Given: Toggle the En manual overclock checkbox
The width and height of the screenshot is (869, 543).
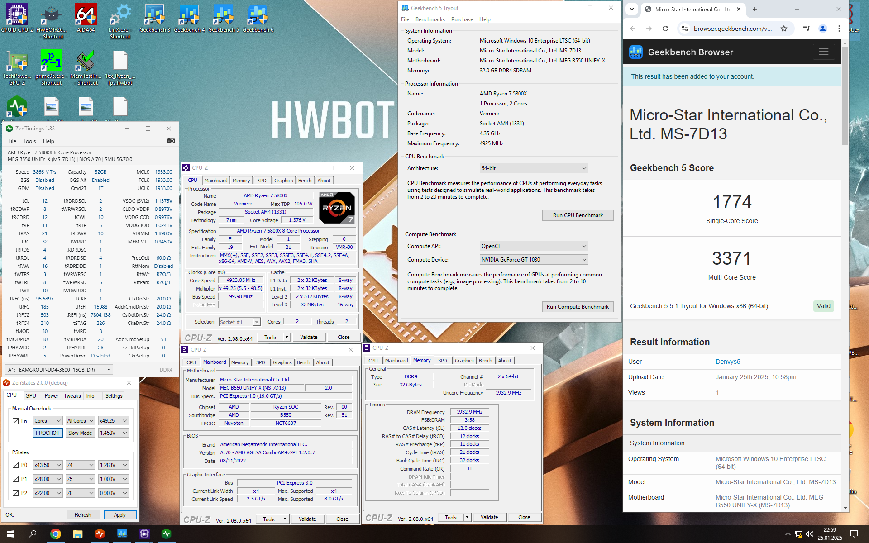Looking at the screenshot, I should (16, 421).
